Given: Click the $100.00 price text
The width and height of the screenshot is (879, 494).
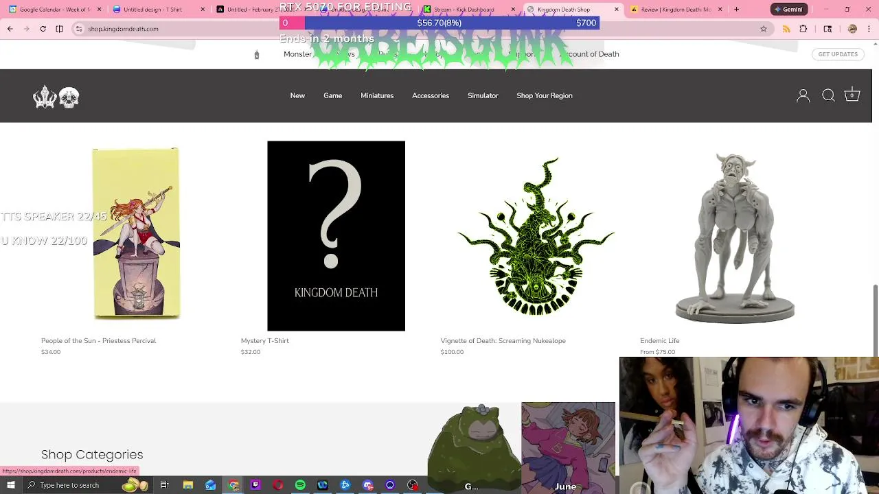Looking at the screenshot, I should 452,352.
